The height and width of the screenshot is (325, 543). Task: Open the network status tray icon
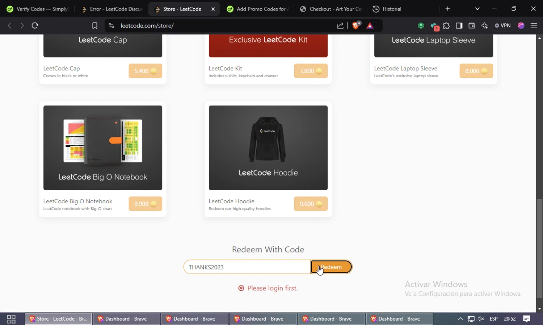click(x=471, y=319)
